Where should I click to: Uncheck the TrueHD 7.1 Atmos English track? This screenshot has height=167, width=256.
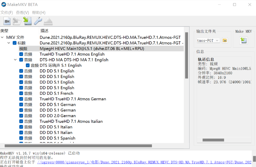pyautogui.click(x=21, y=54)
